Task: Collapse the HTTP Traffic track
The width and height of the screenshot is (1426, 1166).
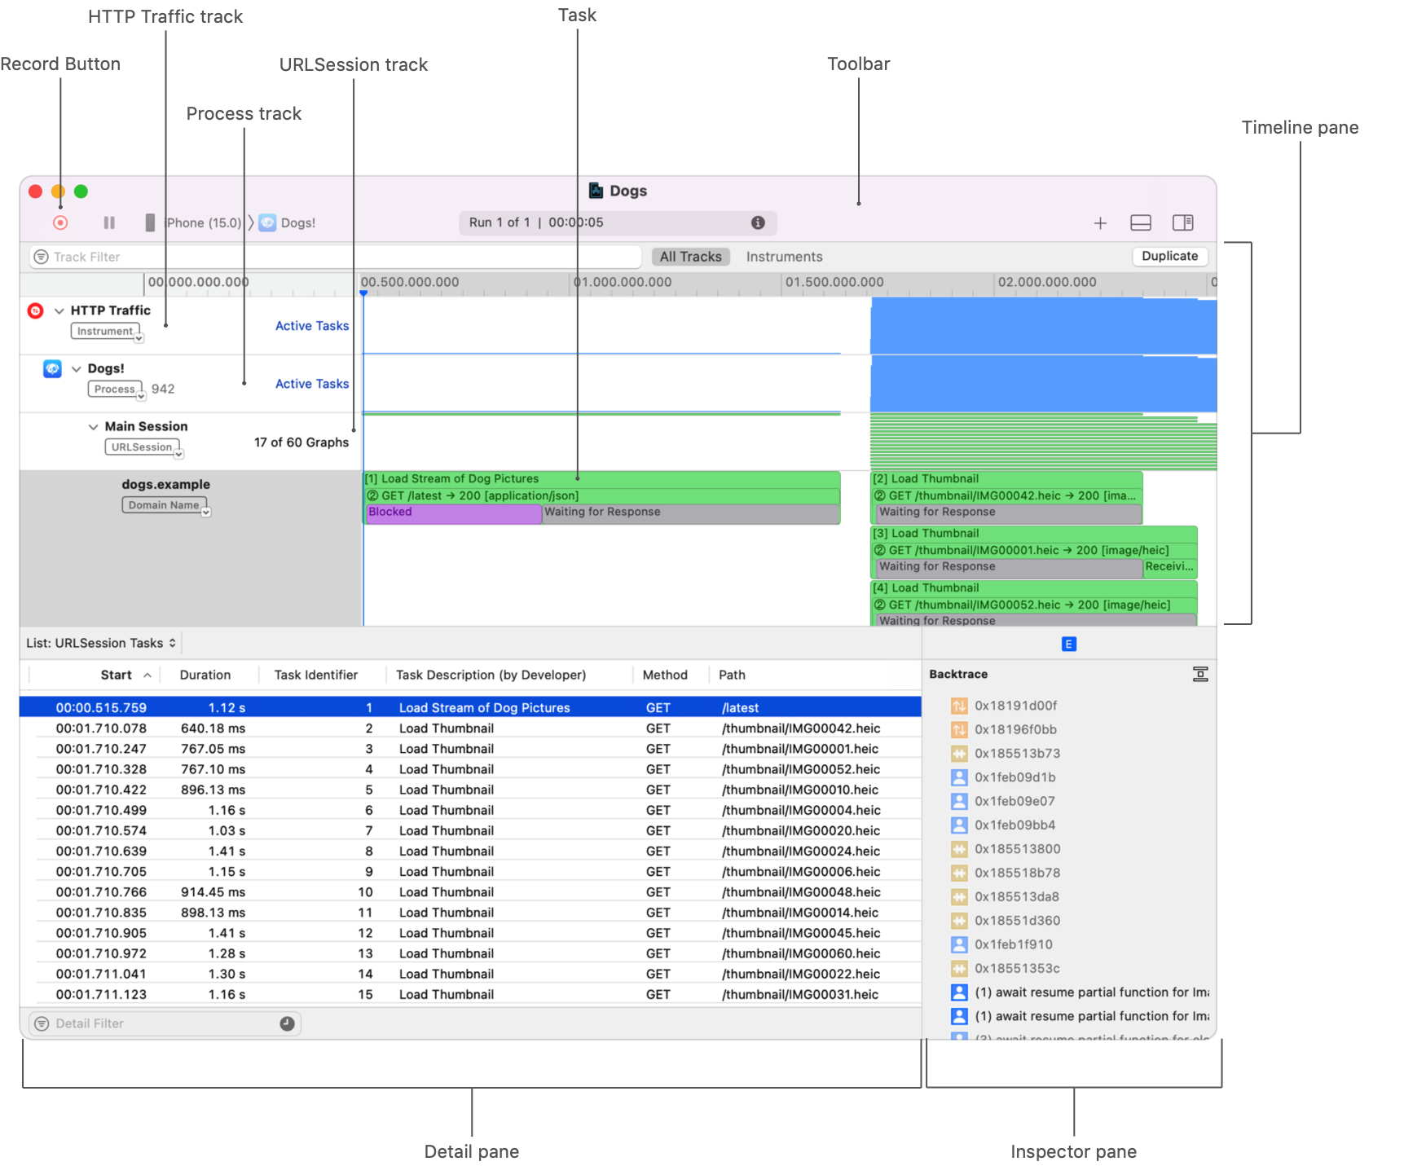Action: [x=57, y=310]
